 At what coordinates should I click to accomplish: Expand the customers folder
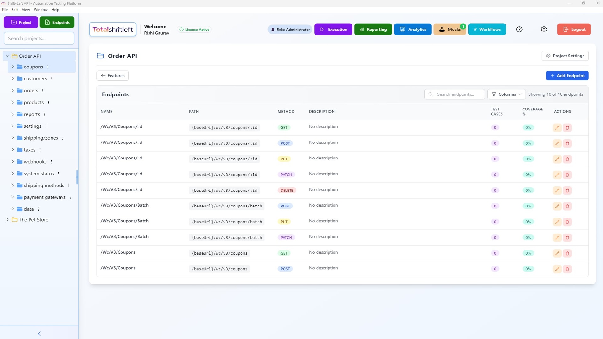[13, 78]
